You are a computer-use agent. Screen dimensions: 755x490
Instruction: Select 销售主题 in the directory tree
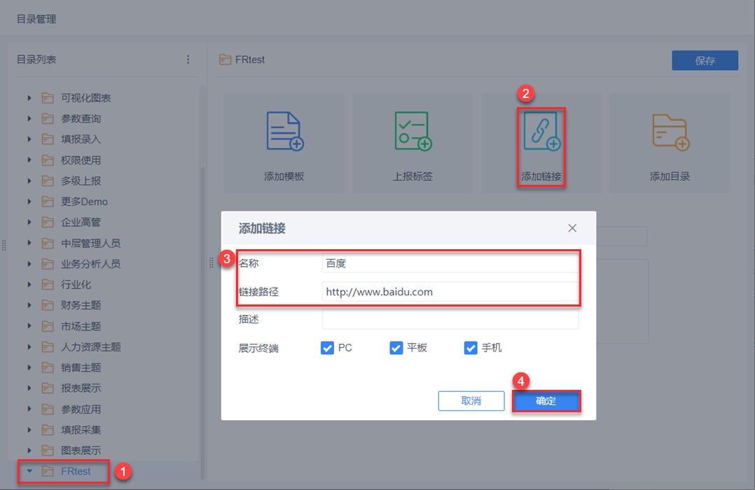(x=81, y=367)
